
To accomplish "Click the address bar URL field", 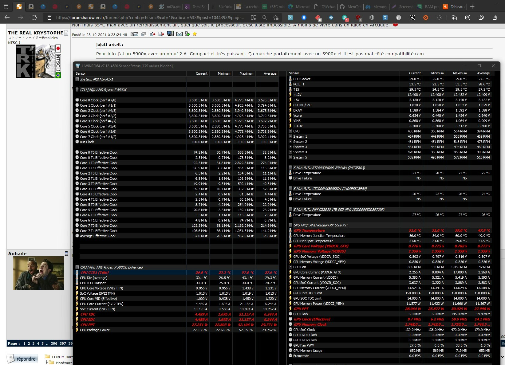I will tap(150, 18).
